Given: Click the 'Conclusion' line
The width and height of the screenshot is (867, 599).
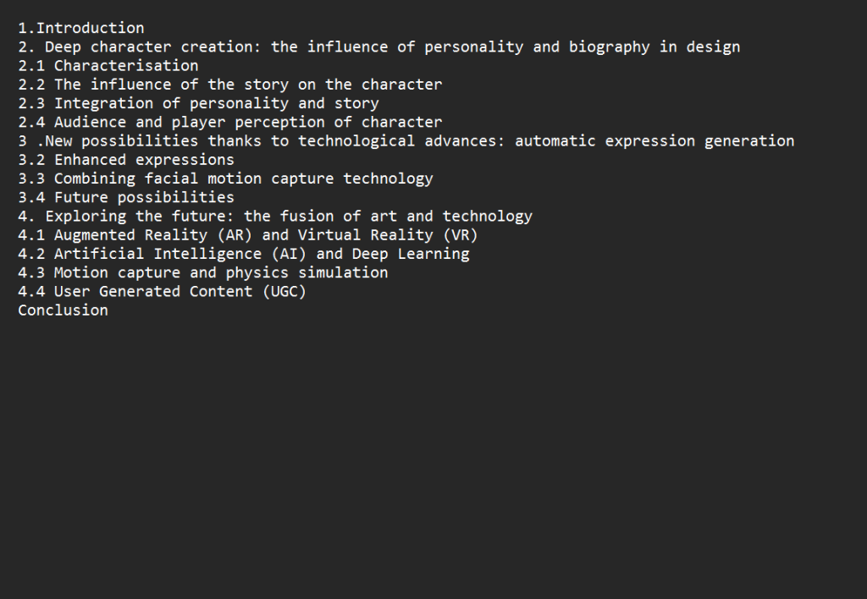Looking at the screenshot, I should click(x=63, y=310).
